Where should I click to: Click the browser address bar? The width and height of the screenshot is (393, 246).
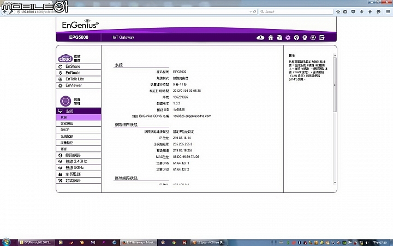[133, 12]
